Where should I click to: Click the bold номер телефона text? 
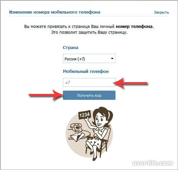(x=135, y=27)
